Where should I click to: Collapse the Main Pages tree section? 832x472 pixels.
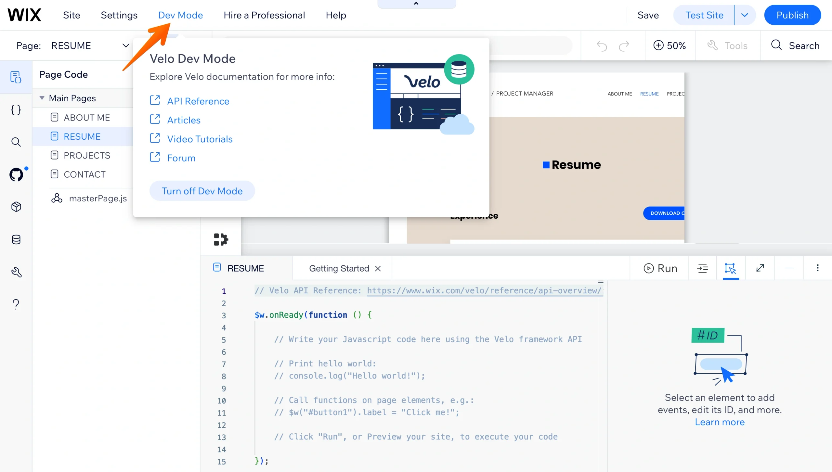click(42, 98)
